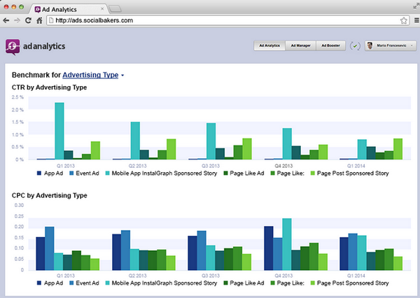
Task: Toggle Page Post Sponsored Story CPC legend
Action: click(349, 283)
